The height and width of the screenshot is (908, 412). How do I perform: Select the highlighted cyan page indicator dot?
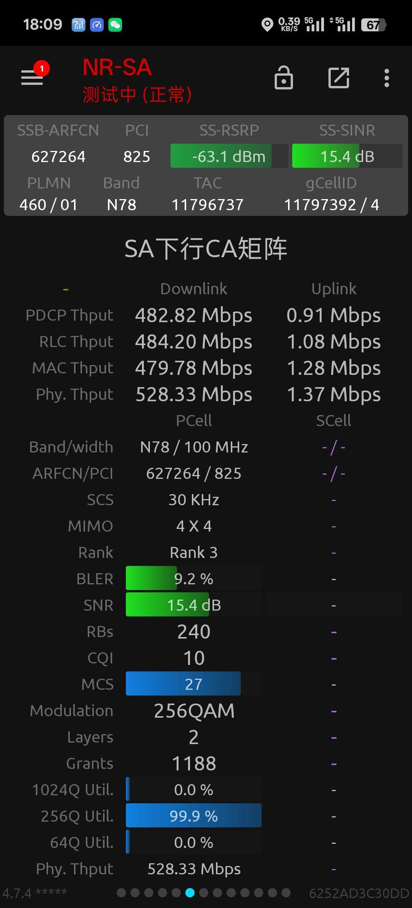click(x=190, y=893)
